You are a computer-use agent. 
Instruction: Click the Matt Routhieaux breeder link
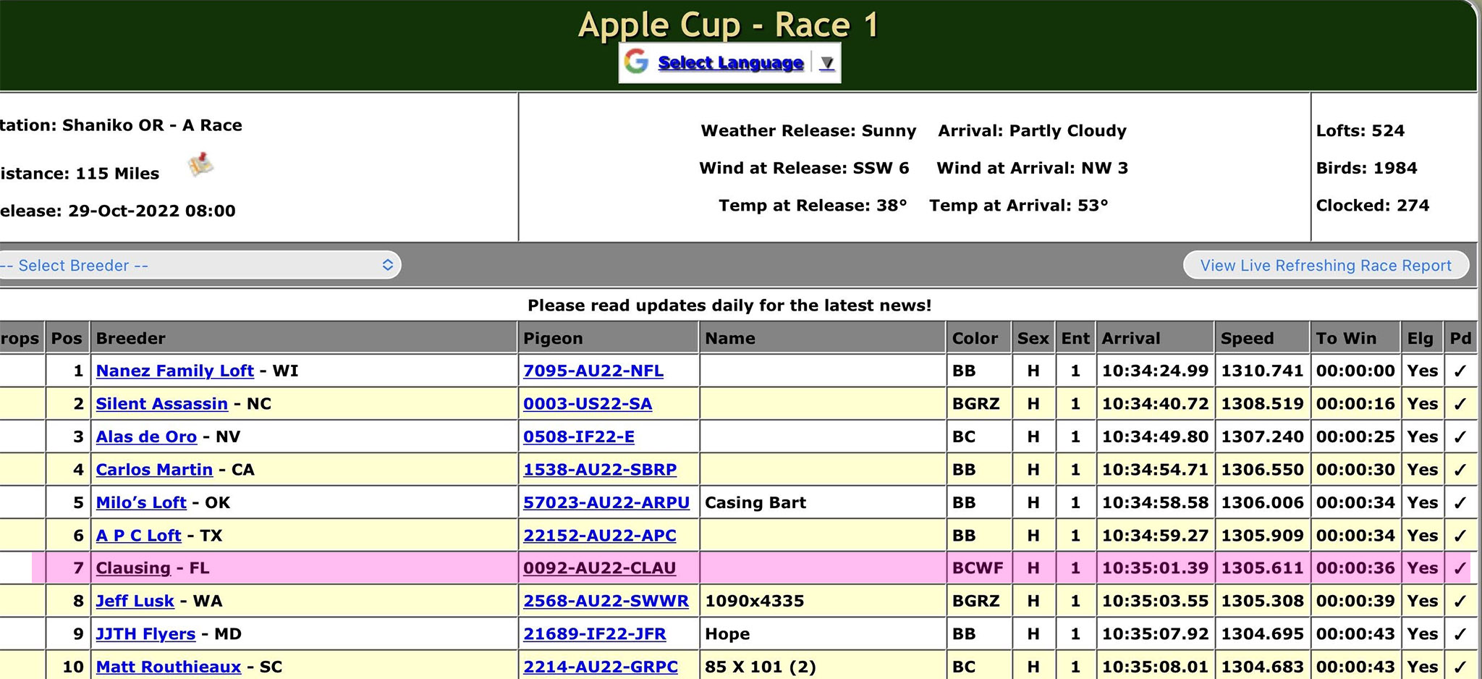pyautogui.click(x=168, y=667)
